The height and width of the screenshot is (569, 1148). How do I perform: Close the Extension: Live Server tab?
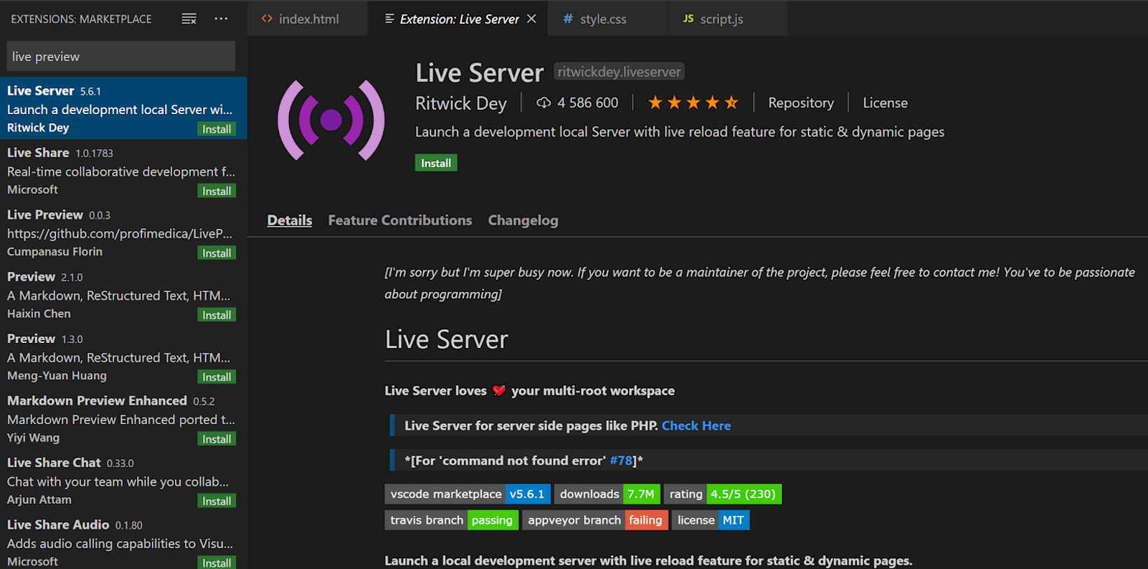click(532, 19)
